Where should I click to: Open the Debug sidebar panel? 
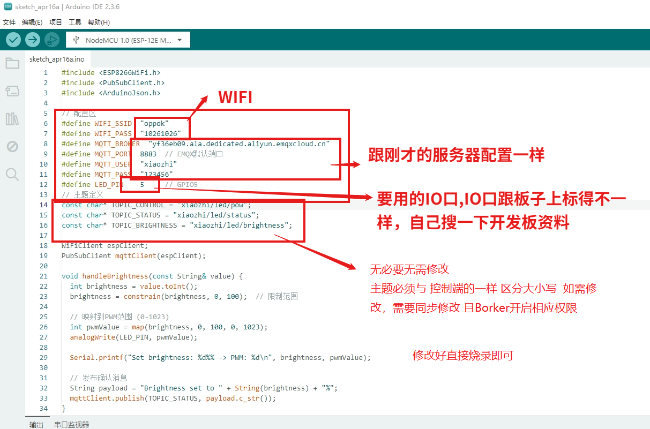tap(13, 146)
